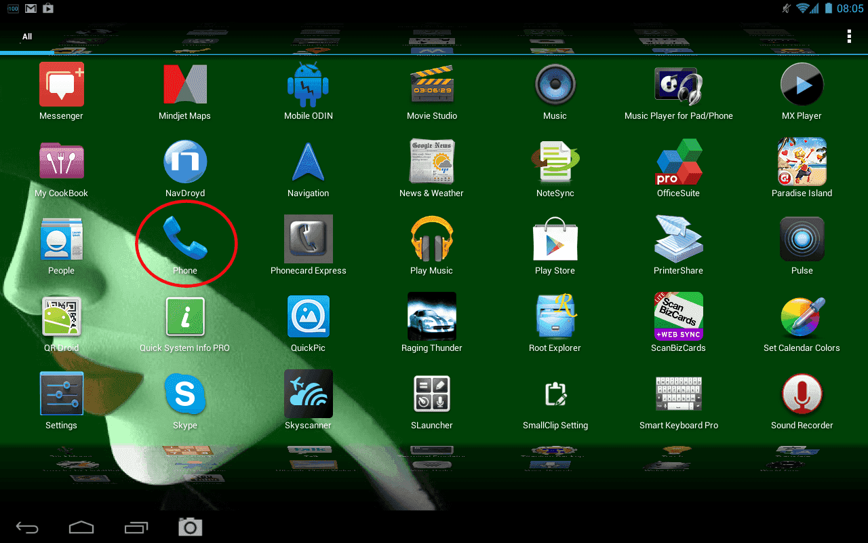The width and height of the screenshot is (868, 543).
Task: Tap the screenshot camera button
Action: pyautogui.click(x=191, y=527)
